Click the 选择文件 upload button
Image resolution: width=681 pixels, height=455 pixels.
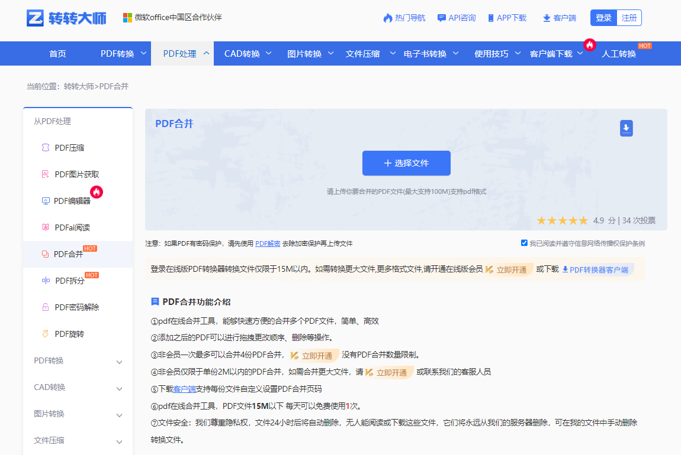tap(406, 163)
